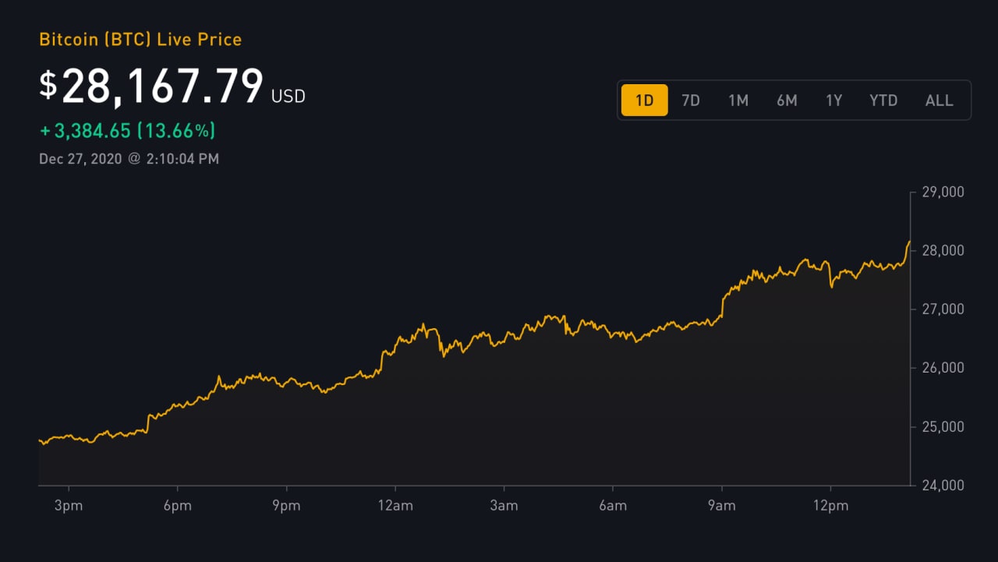Click the 26,000 y-axis label

click(x=943, y=367)
